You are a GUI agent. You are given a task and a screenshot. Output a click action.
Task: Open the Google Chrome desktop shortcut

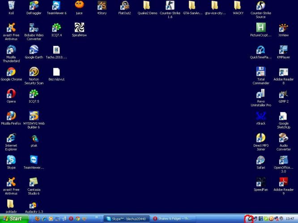point(11,74)
